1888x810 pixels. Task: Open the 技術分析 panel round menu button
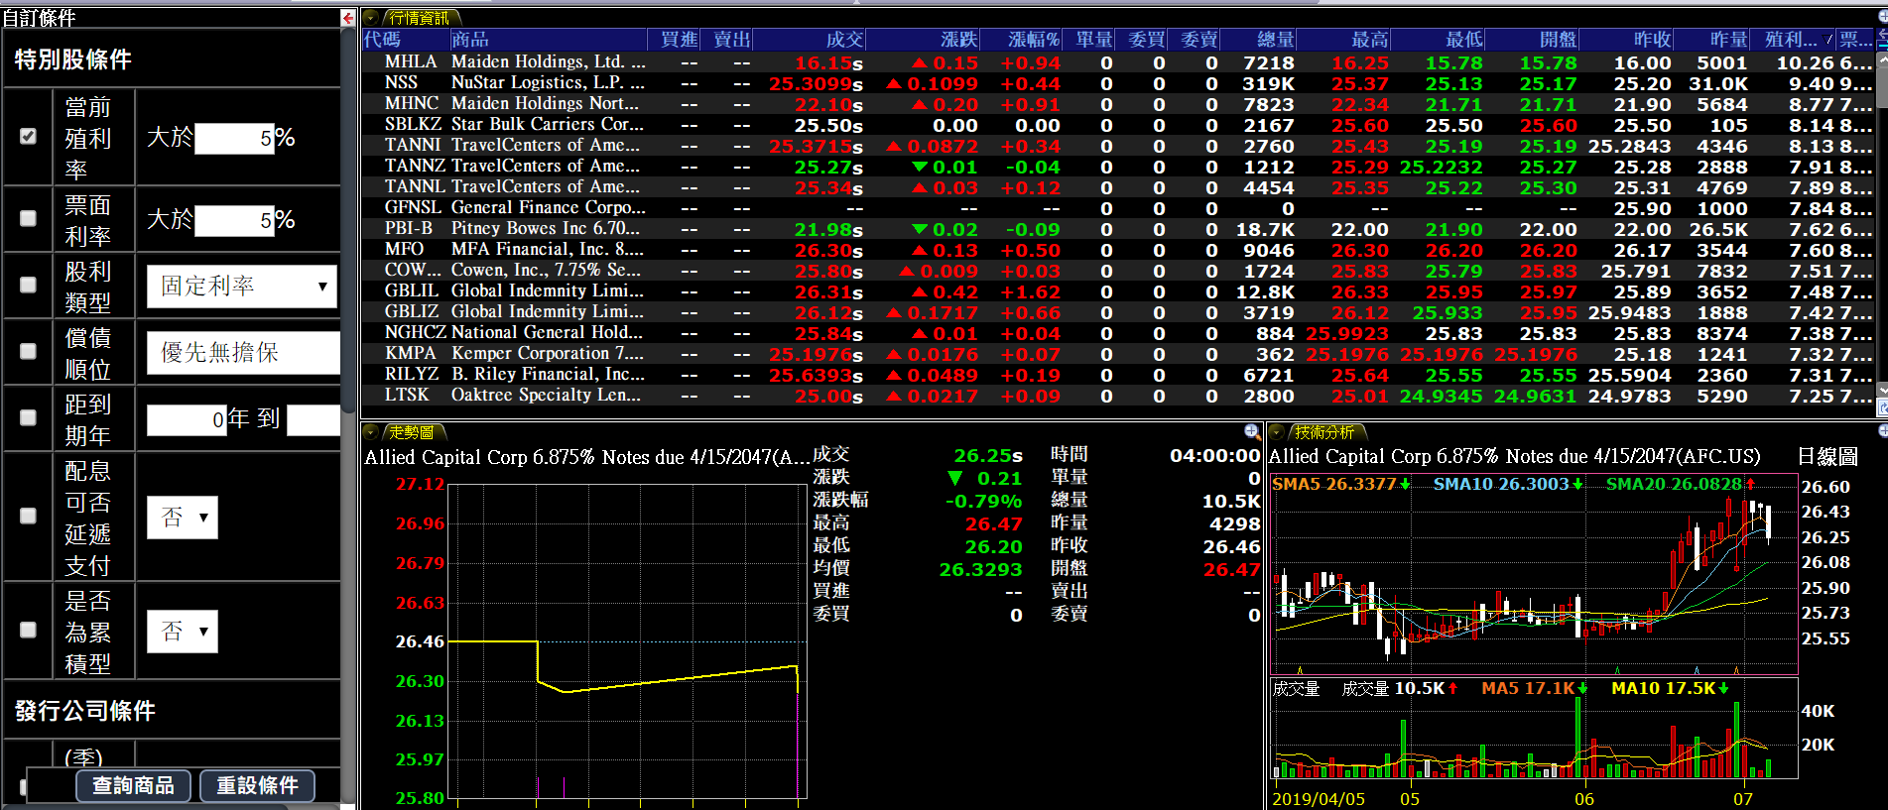[1277, 432]
